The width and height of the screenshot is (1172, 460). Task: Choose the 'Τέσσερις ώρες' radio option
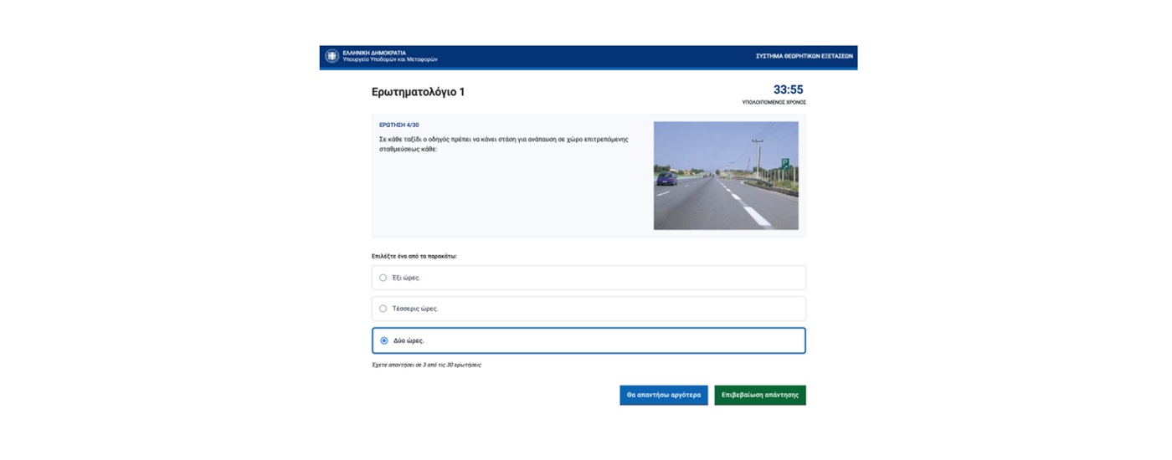point(383,309)
